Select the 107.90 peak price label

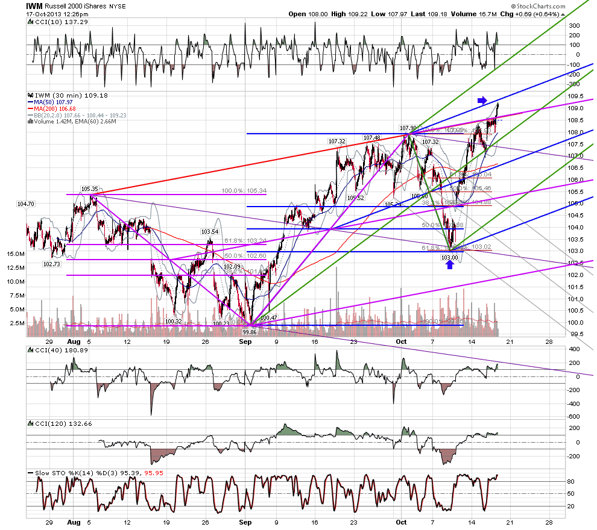[408, 128]
